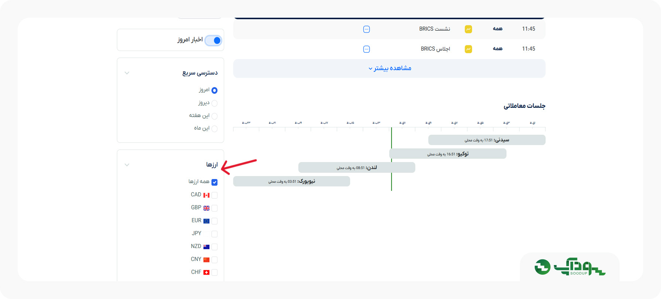Click the 11:45 time in اجلاس BRICS row
The image size is (661, 299).
[x=528, y=49]
